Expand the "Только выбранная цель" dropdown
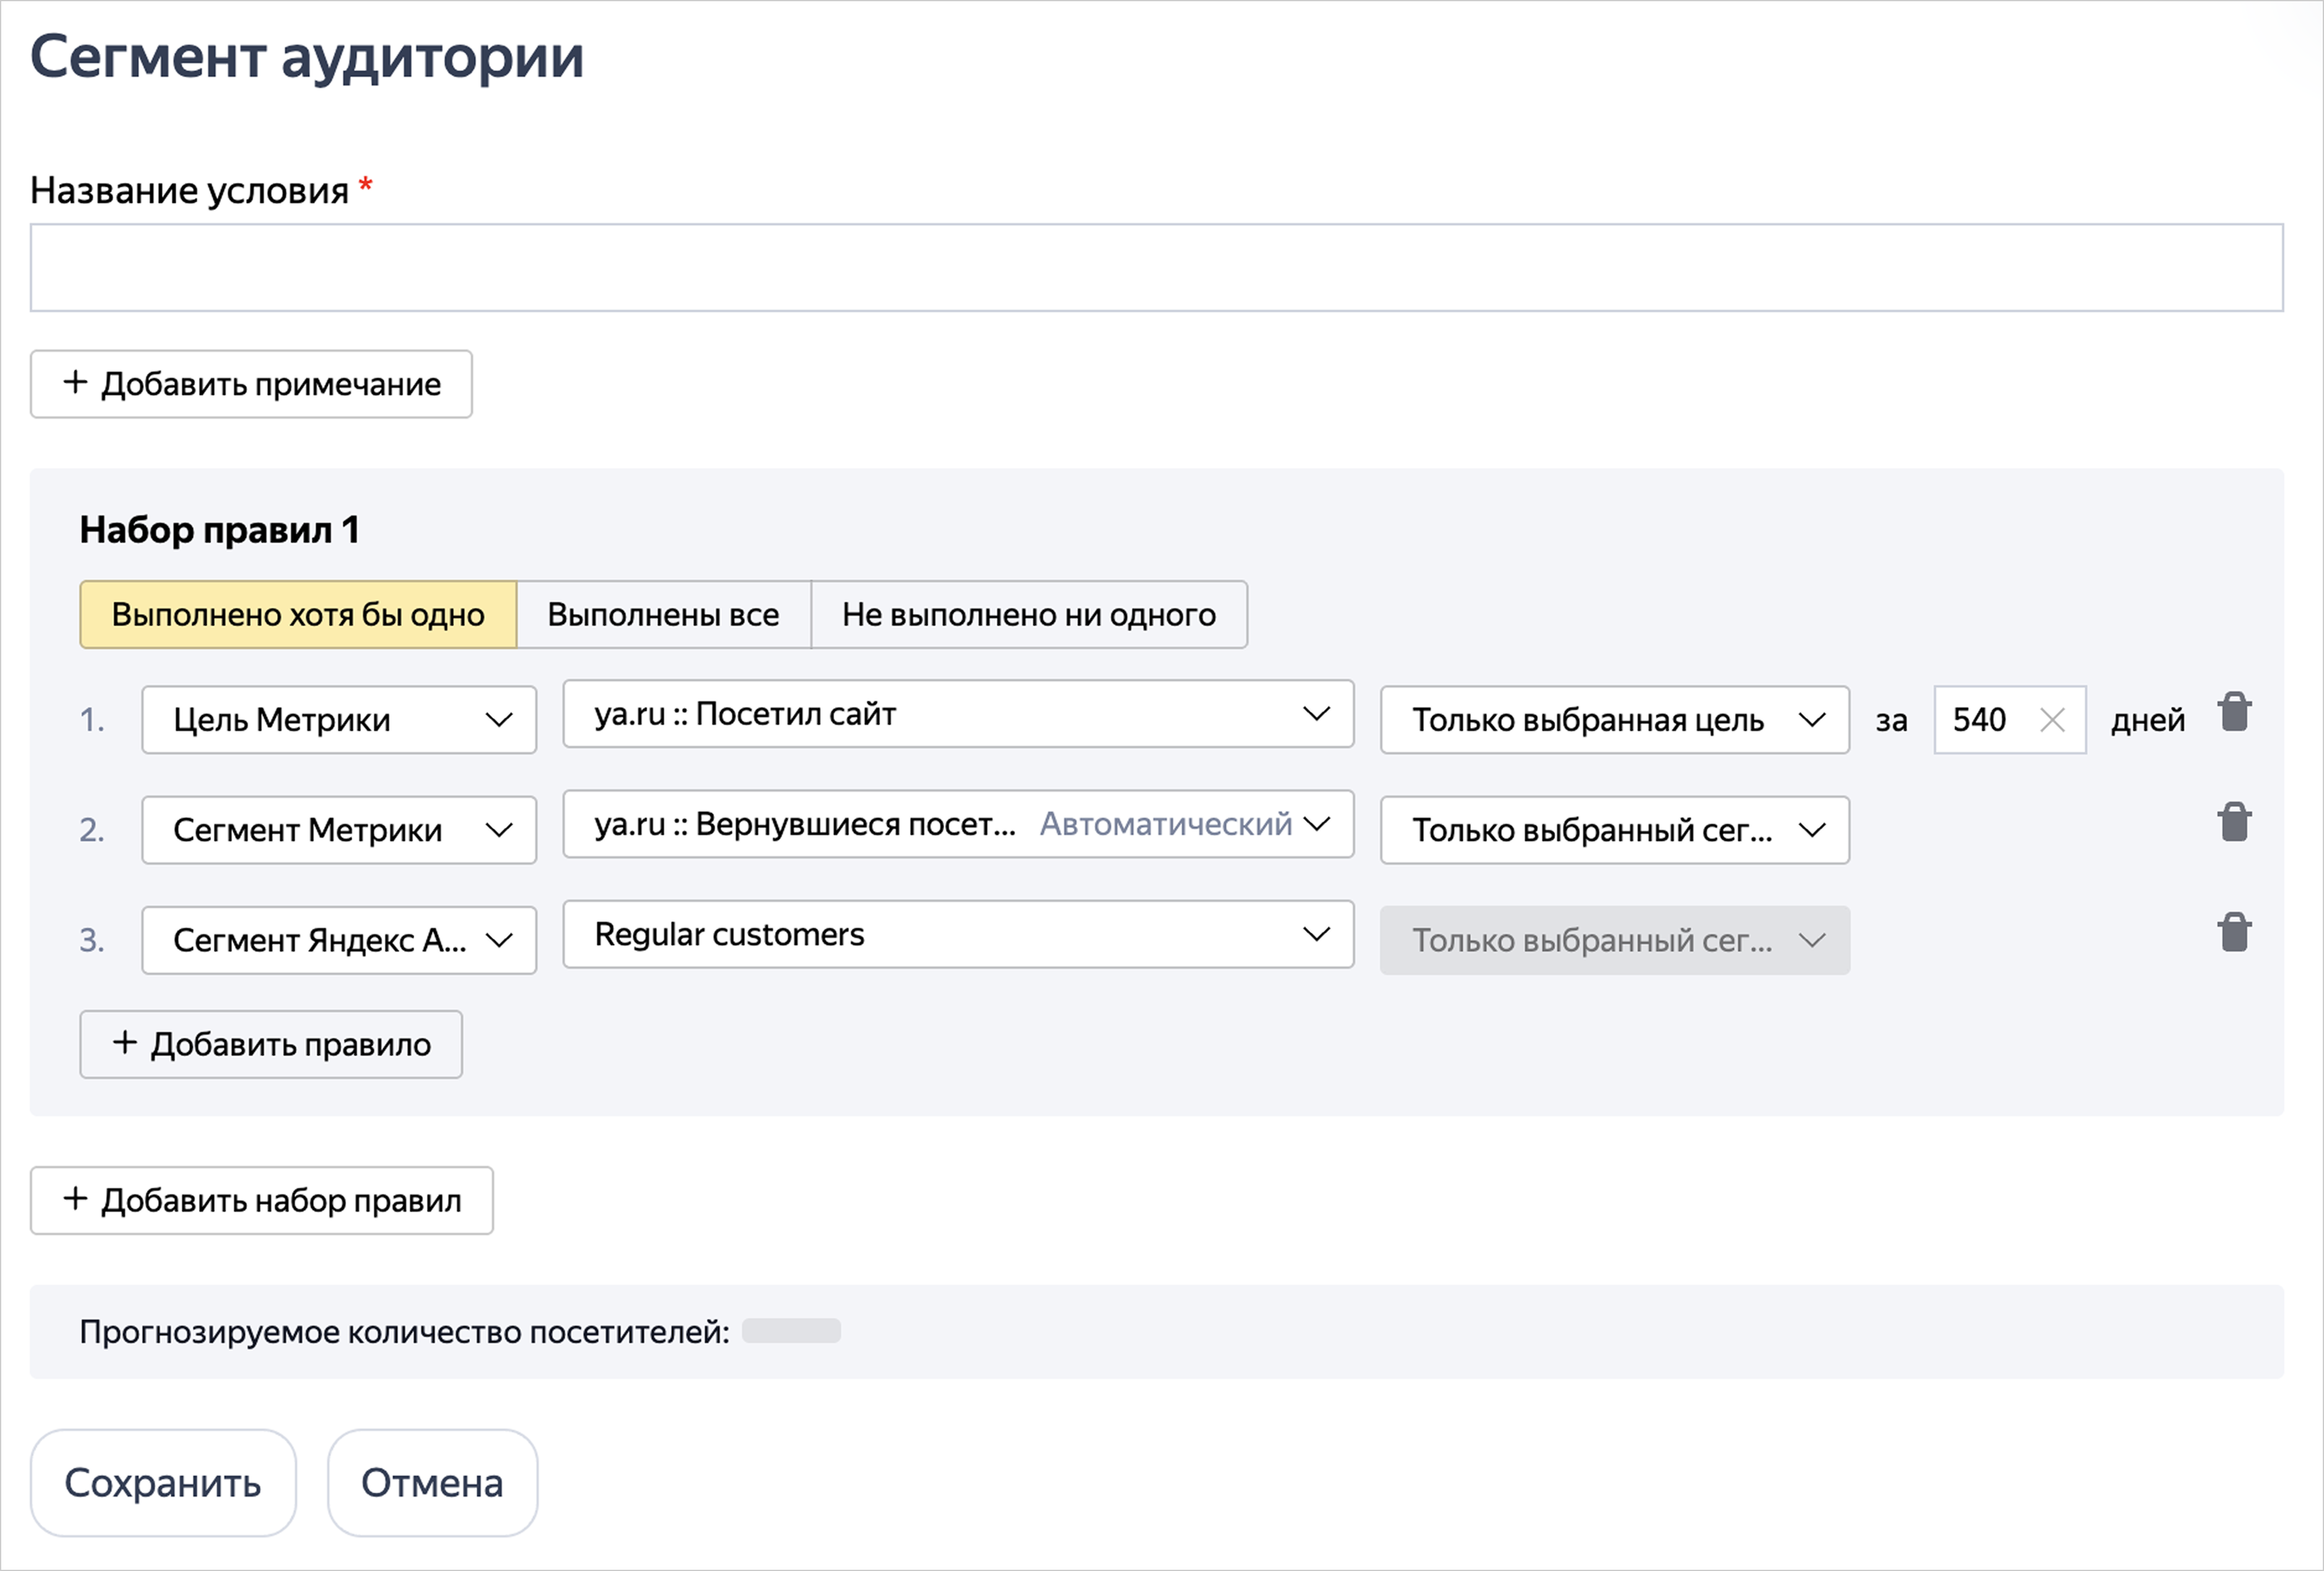 pyautogui.click(x=1614, y=720)
